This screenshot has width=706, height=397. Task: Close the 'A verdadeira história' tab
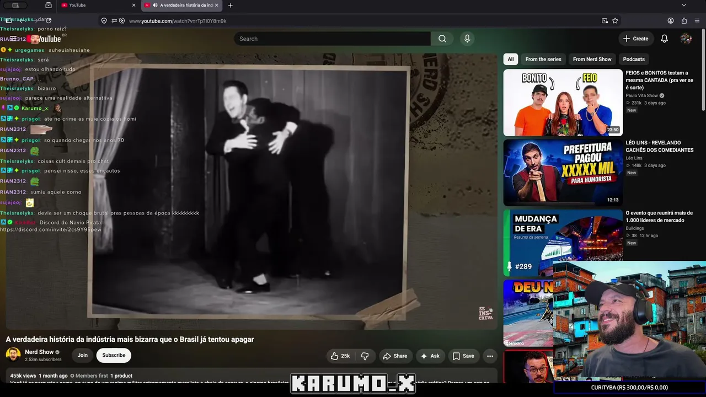coord(216,6)
